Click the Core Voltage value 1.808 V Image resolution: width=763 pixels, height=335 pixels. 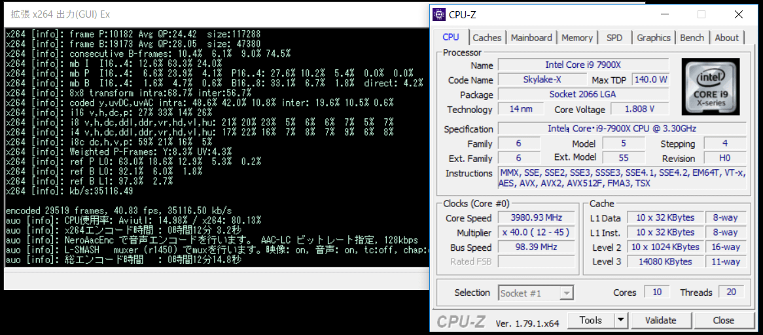point(640,109)
